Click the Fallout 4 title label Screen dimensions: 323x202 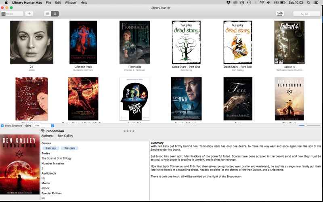tap(289, 67)
